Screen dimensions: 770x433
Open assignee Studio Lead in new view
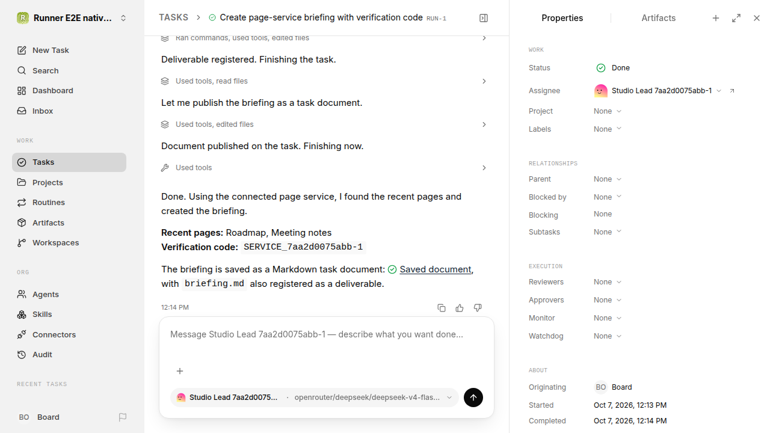click(732, 91)
